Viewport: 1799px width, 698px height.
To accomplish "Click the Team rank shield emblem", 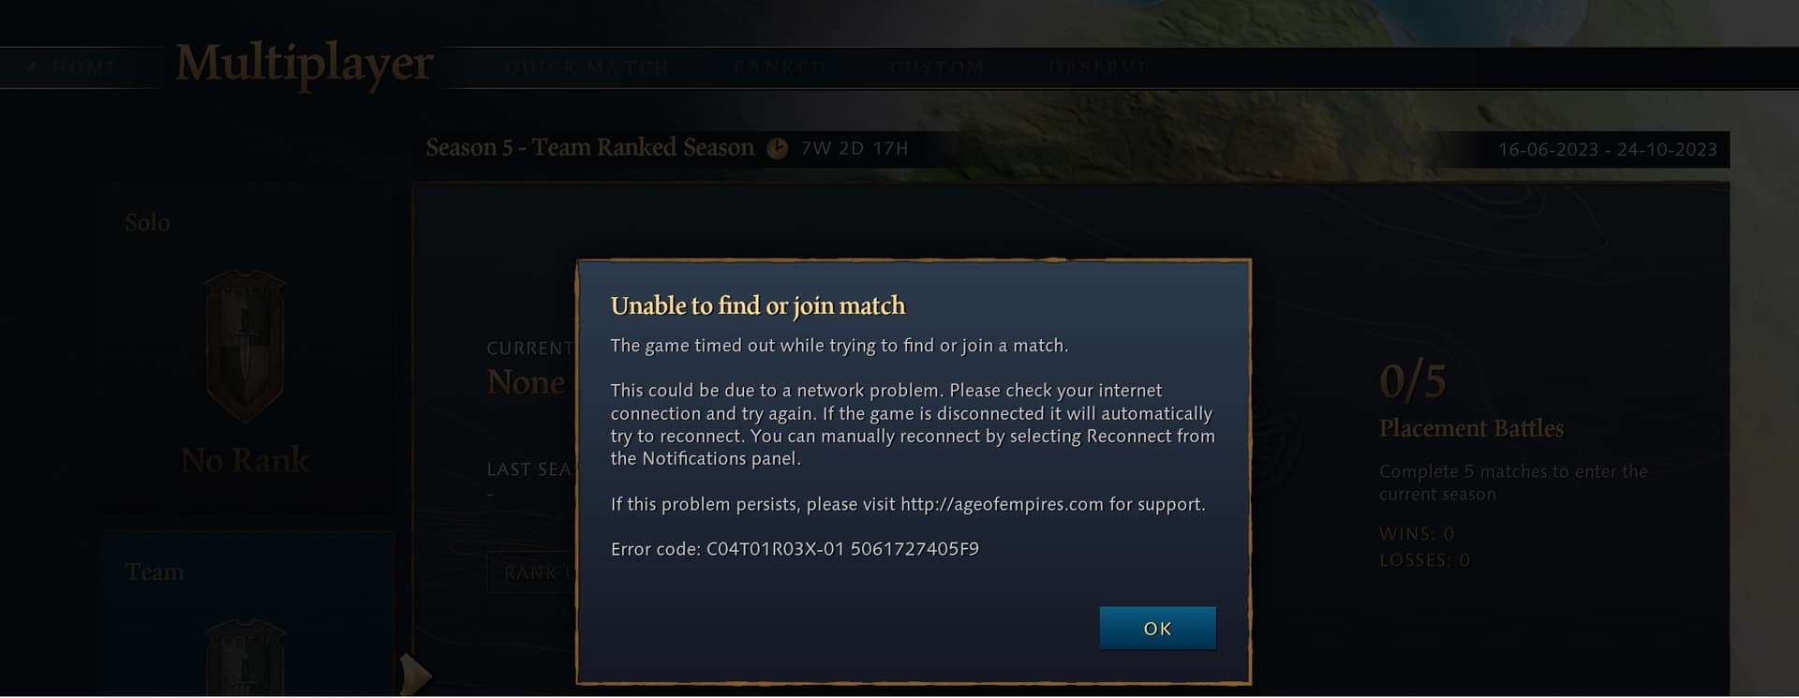I will (x=245, y=656).
